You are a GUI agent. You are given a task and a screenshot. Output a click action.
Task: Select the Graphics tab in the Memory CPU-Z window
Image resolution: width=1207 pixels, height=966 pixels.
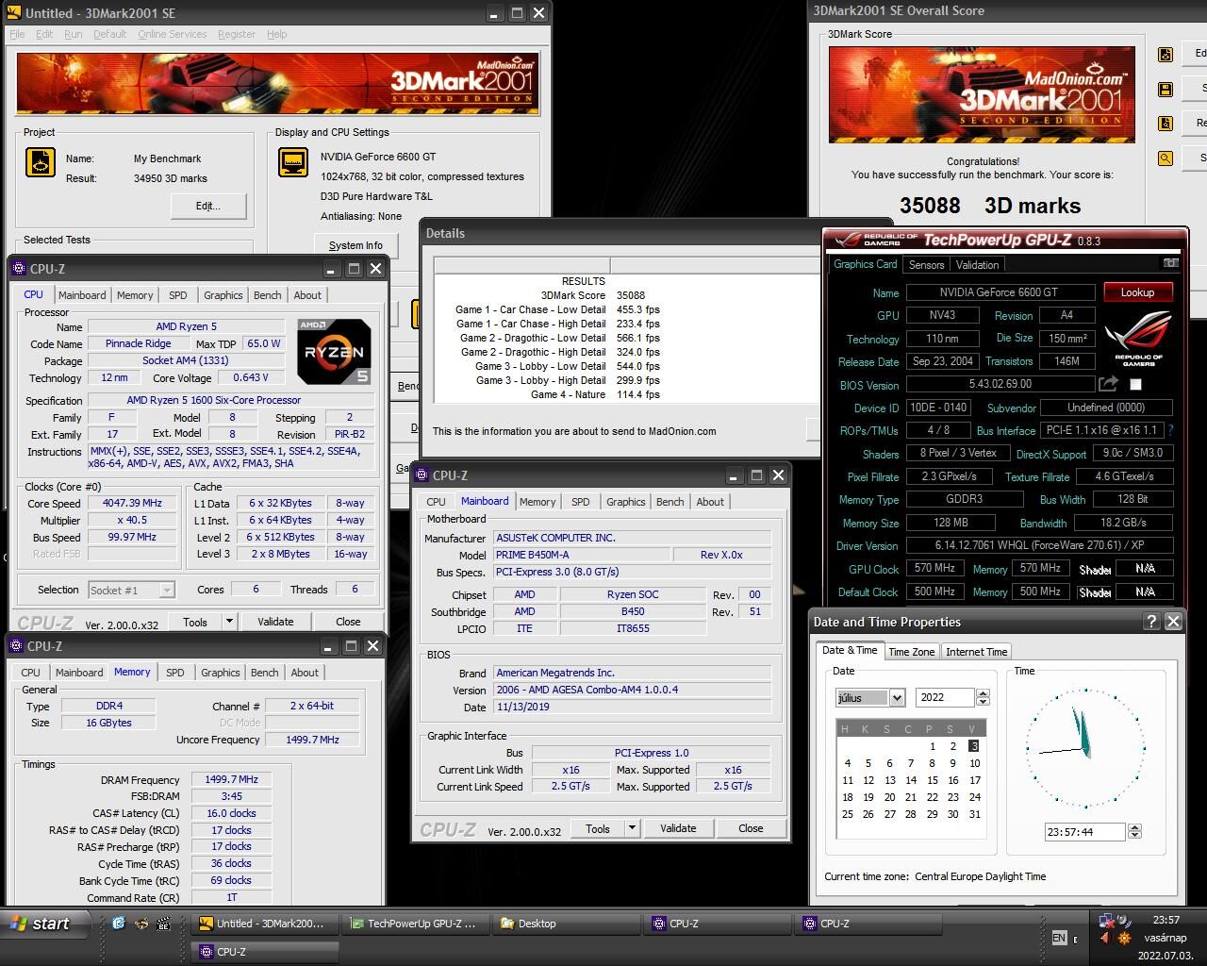coord(220,673)
